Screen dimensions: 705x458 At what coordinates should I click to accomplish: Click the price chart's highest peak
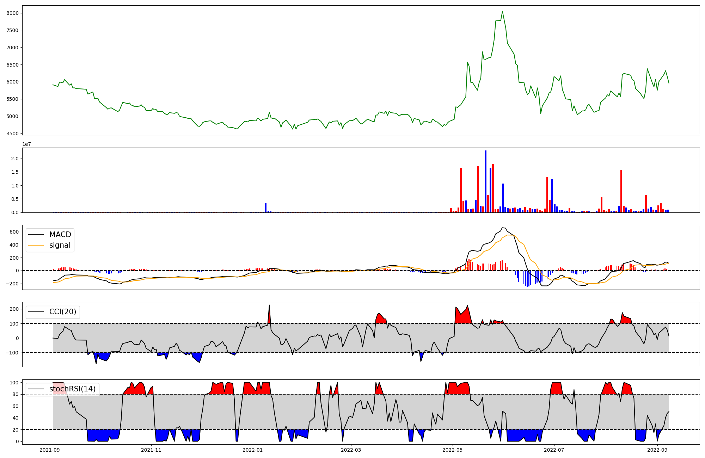[502, 12]
